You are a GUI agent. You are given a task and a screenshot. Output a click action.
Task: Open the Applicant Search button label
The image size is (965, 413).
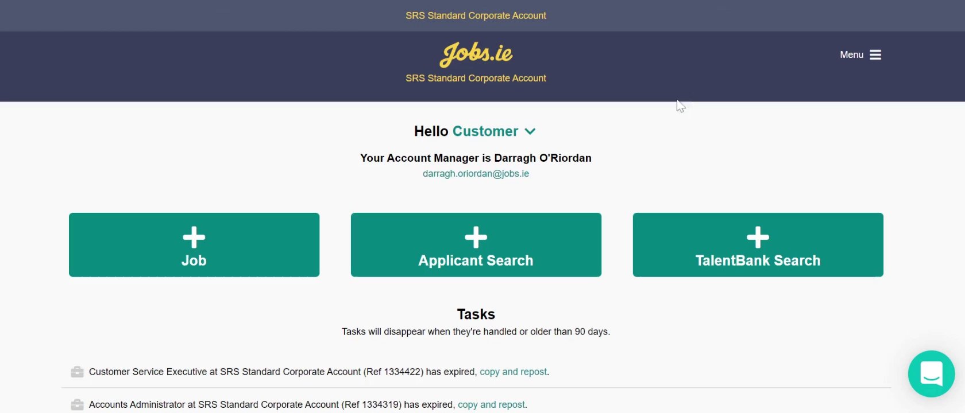476,261
